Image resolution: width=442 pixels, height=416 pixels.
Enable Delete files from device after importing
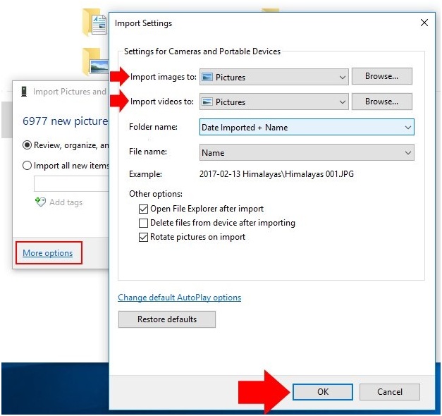(144, 223)
